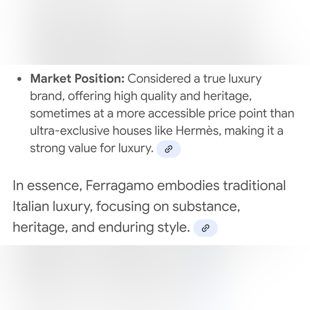Open the source link after "strong value for luxury"
Image resolution: width=310 pixels, height=310 pixels.
[168, 149]
